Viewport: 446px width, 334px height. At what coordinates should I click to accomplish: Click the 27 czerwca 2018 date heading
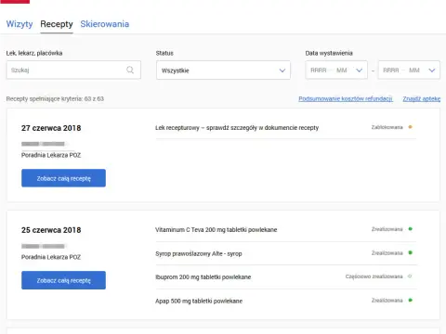pyautogui.click(x=51, y=128)
